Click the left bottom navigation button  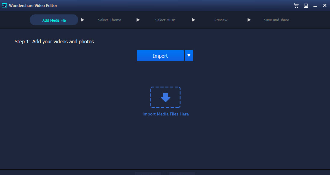[x=148, y=173]
